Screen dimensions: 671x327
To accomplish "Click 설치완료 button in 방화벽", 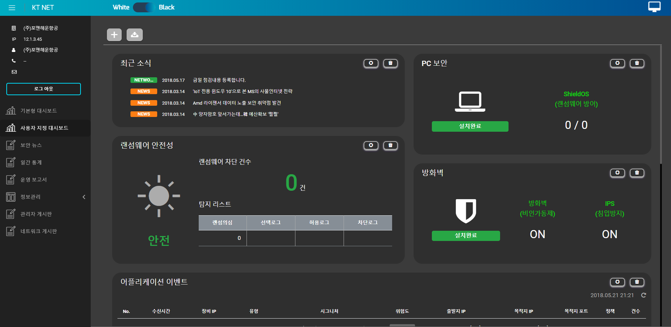I will pos(466,236).
